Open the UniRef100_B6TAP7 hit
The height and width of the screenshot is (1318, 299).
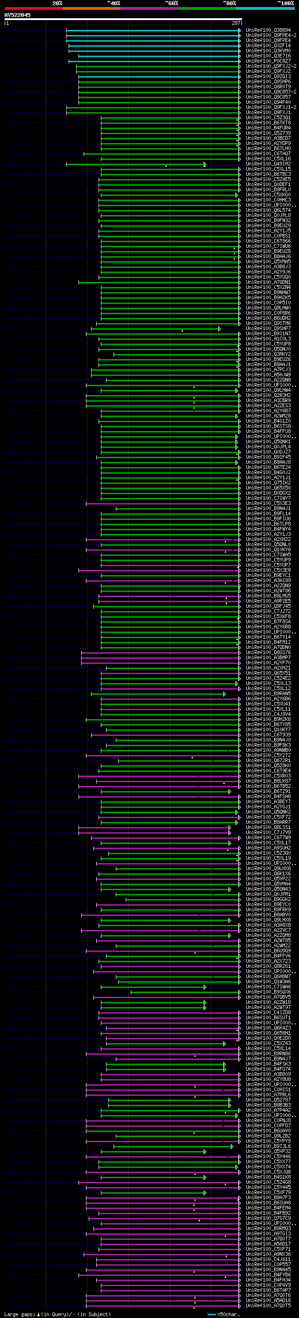coord(268,1290)
